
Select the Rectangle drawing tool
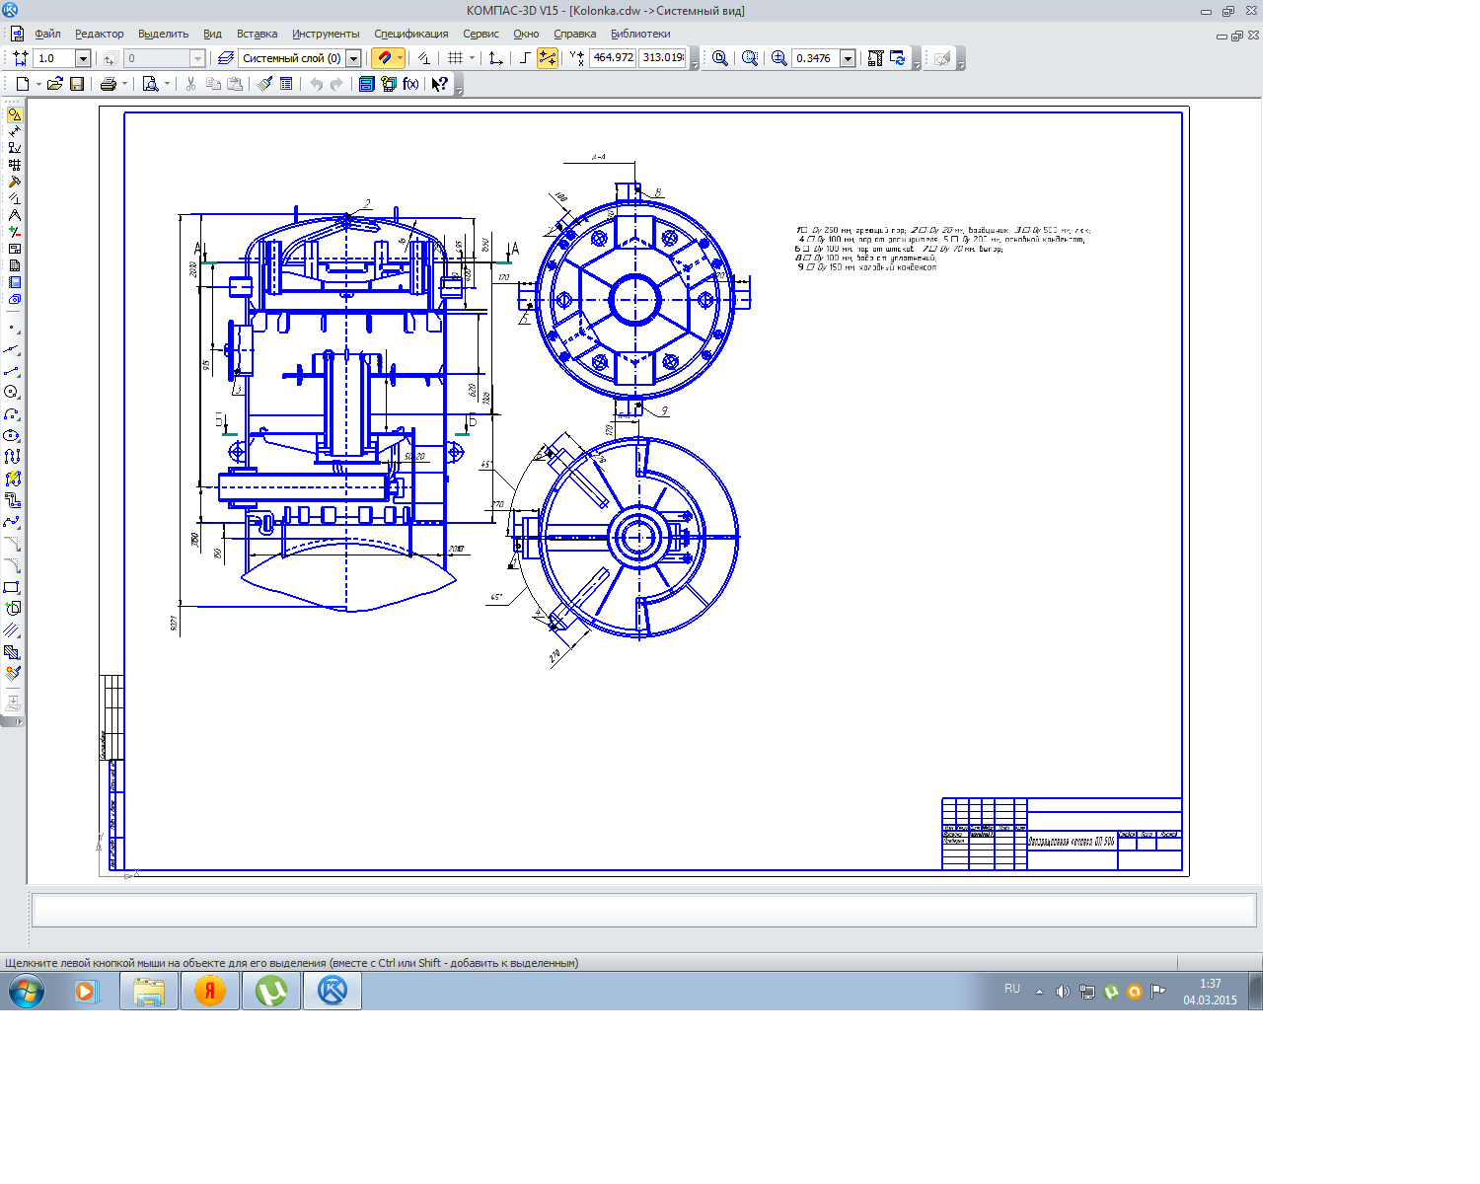click(x=12, y=587)
